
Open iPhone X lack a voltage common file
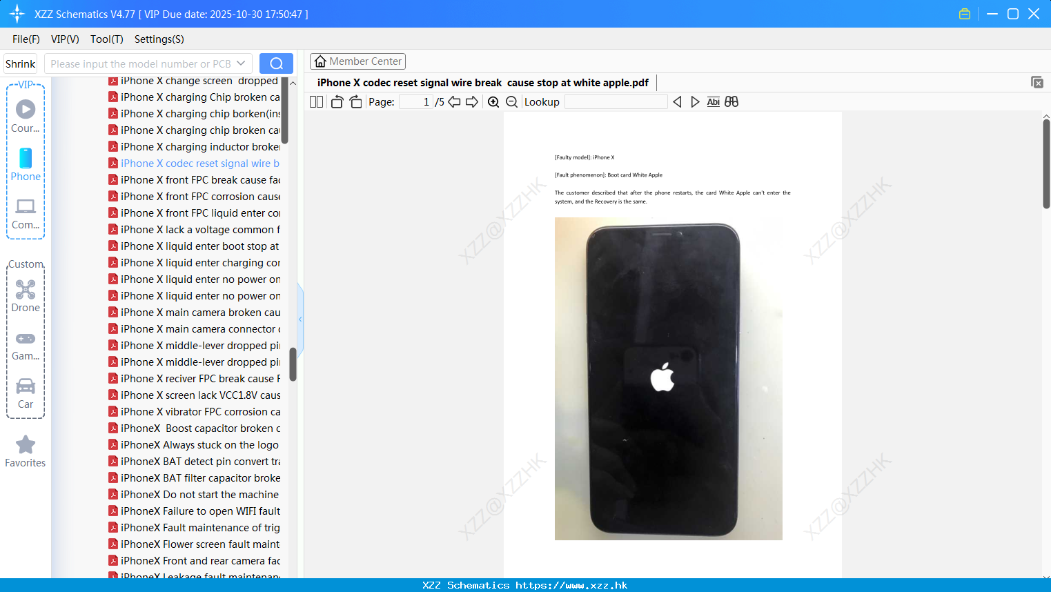194,230
